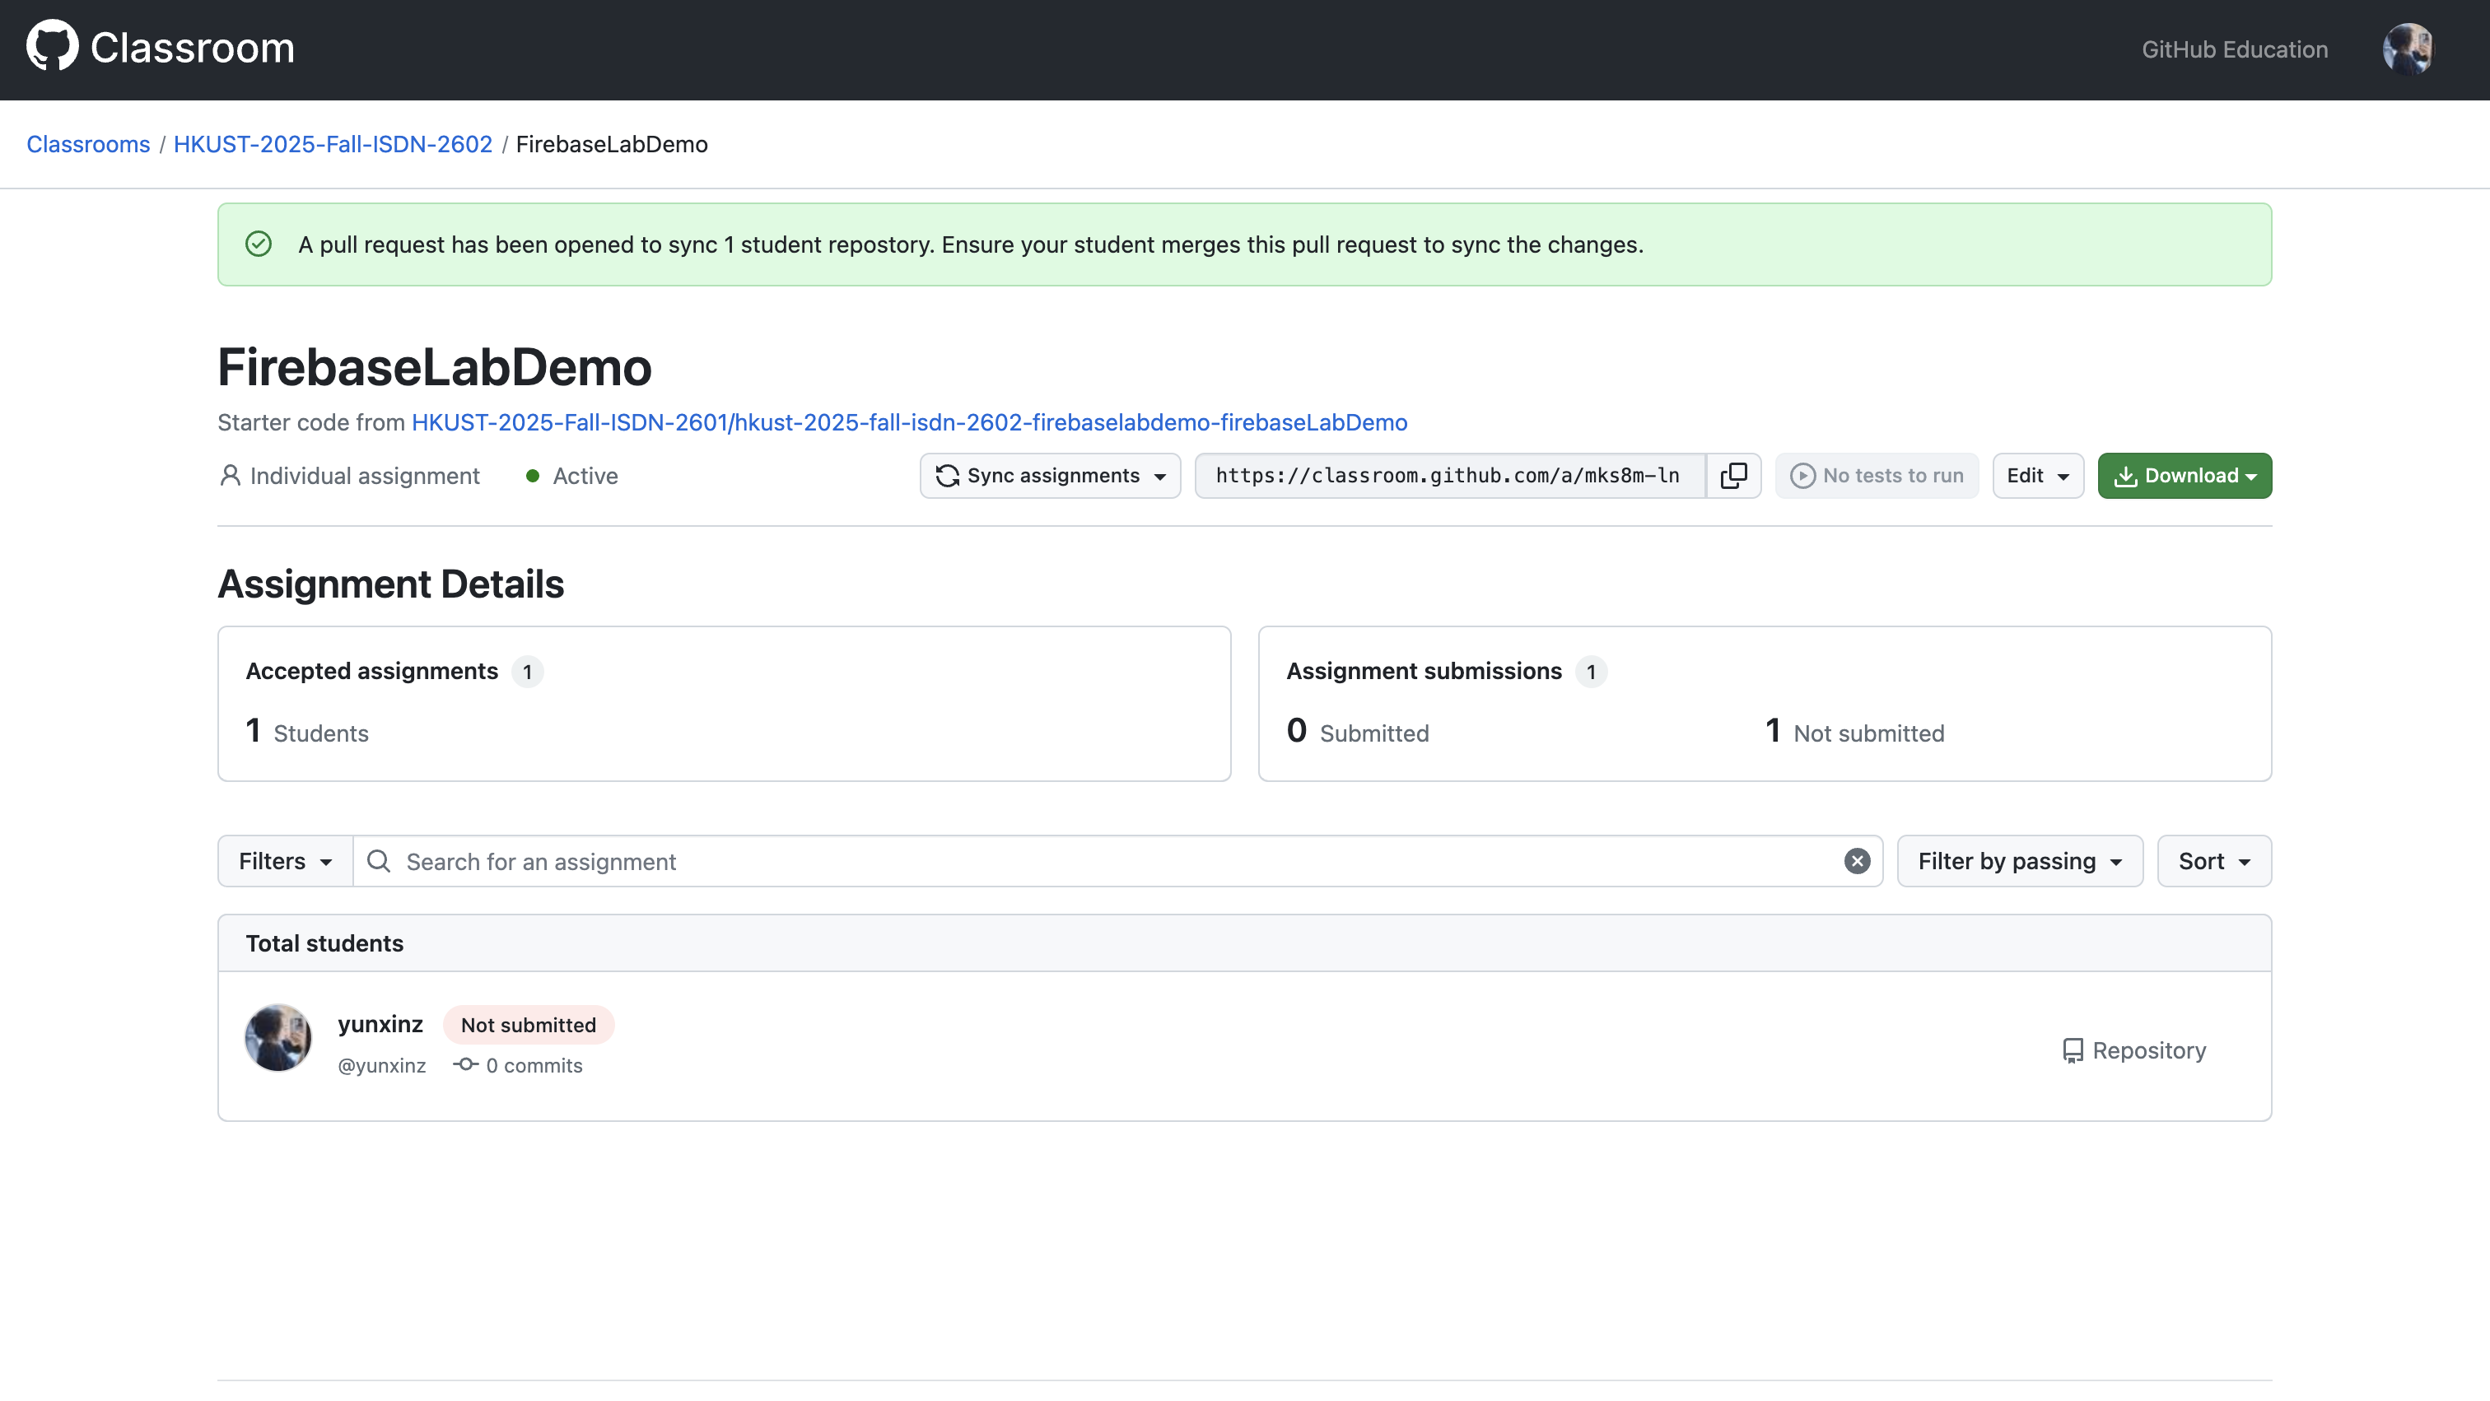This screenshot has width=2490, height=1401.
Task: Copy the assignment invitation link
Action: click(x=1733, y=476)
